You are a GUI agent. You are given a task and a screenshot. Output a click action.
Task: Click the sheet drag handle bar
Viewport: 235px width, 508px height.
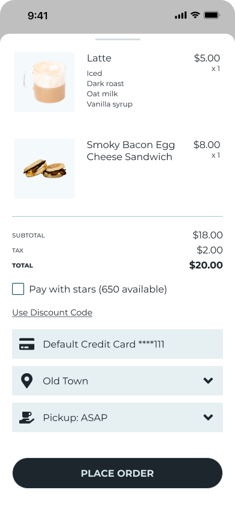[117, 40]
